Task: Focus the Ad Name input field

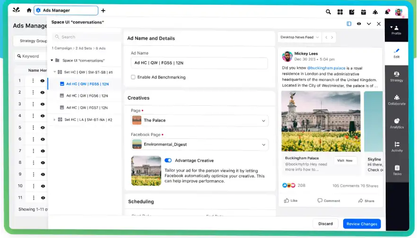Action: [x=199, y=63]
